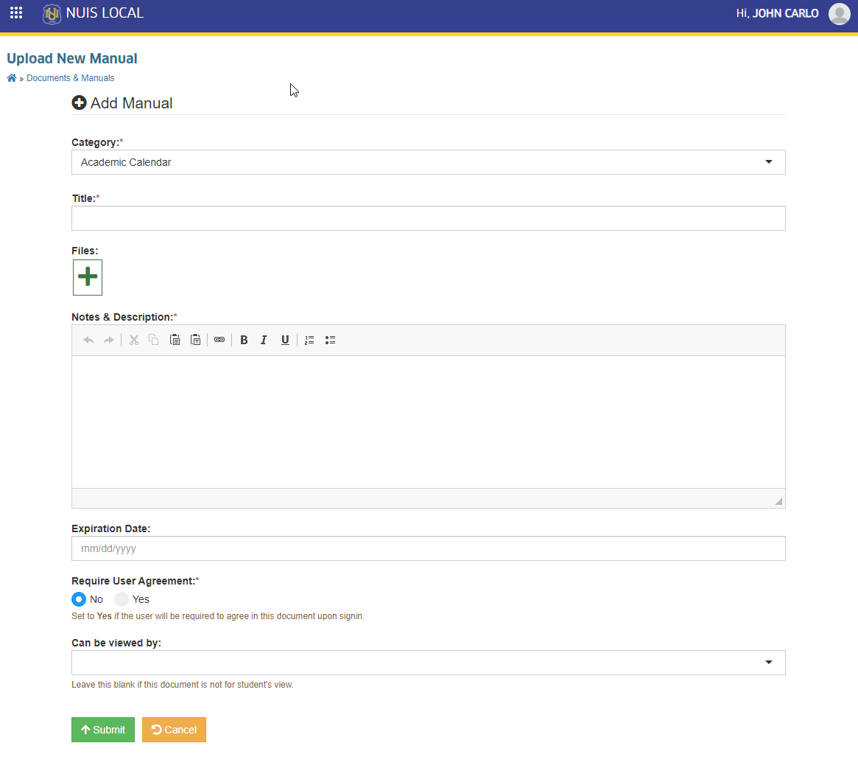This screenshot has width=858, height=771.
Task: Click the Add Manual heading text
Action: (131, 103)
